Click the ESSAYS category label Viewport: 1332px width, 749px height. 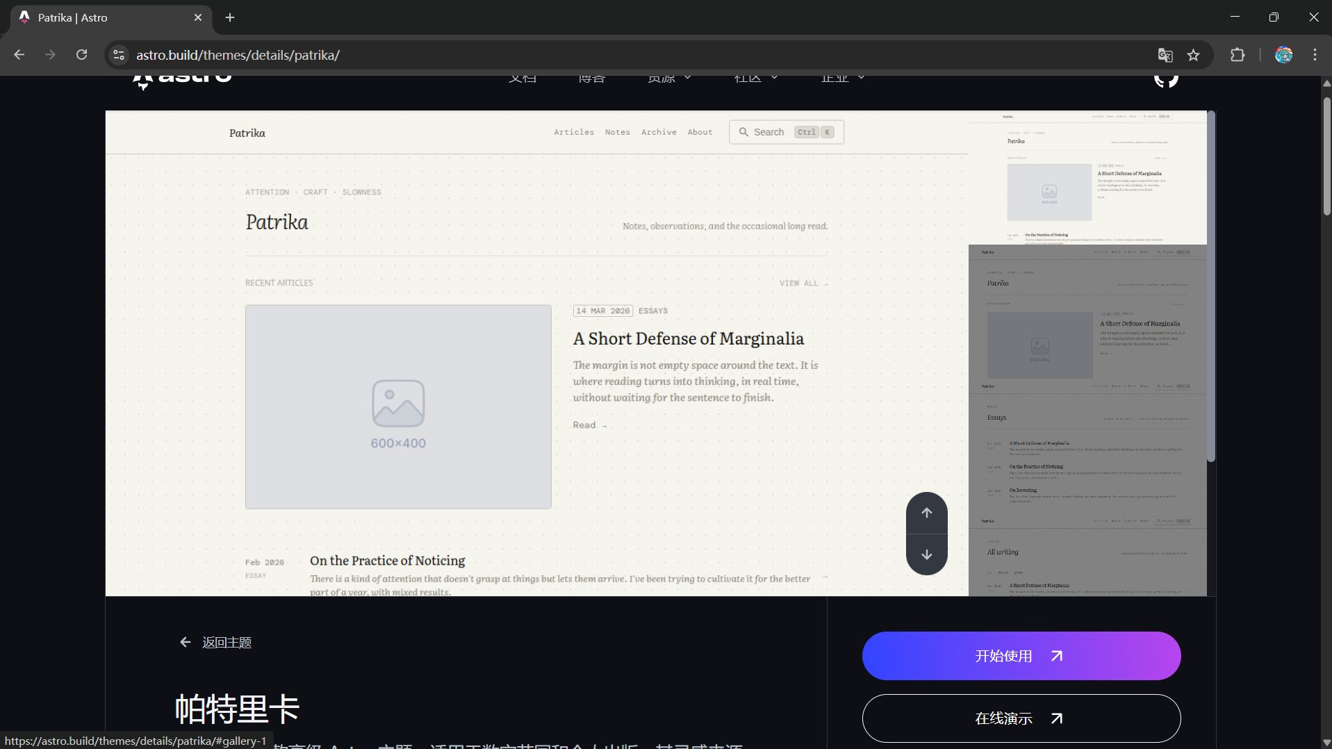click(653, 311)
